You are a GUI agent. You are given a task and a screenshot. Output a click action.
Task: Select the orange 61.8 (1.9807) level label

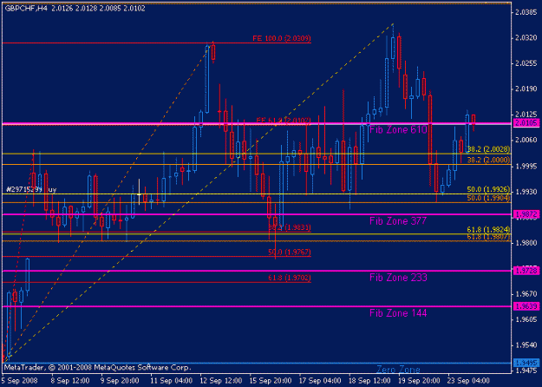pos(488,237)
